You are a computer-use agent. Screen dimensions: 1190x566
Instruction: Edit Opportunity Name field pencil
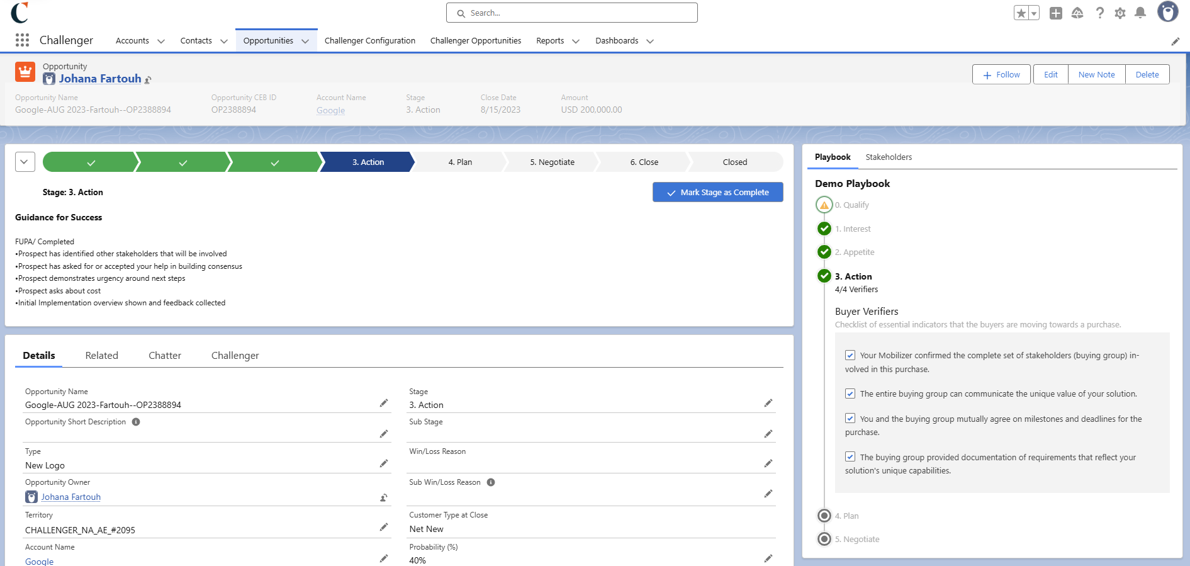384,403
